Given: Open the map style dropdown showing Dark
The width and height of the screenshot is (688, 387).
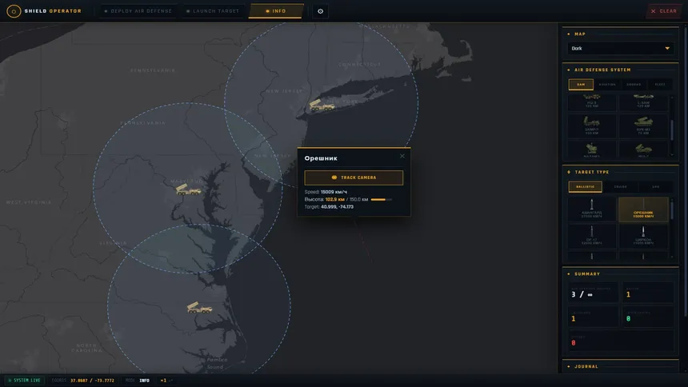Looking at the screenshot, I should point(621,48).
